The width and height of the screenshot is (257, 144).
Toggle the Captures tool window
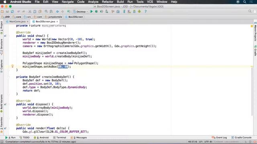(2, 66)
